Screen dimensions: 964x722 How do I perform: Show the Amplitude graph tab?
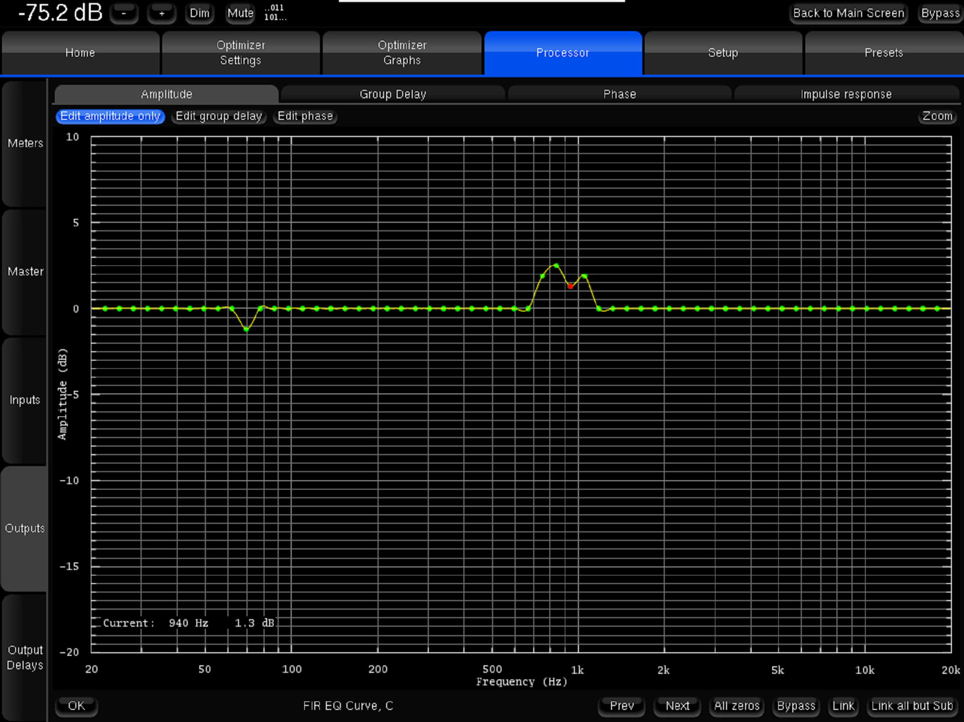click(166, 94)
